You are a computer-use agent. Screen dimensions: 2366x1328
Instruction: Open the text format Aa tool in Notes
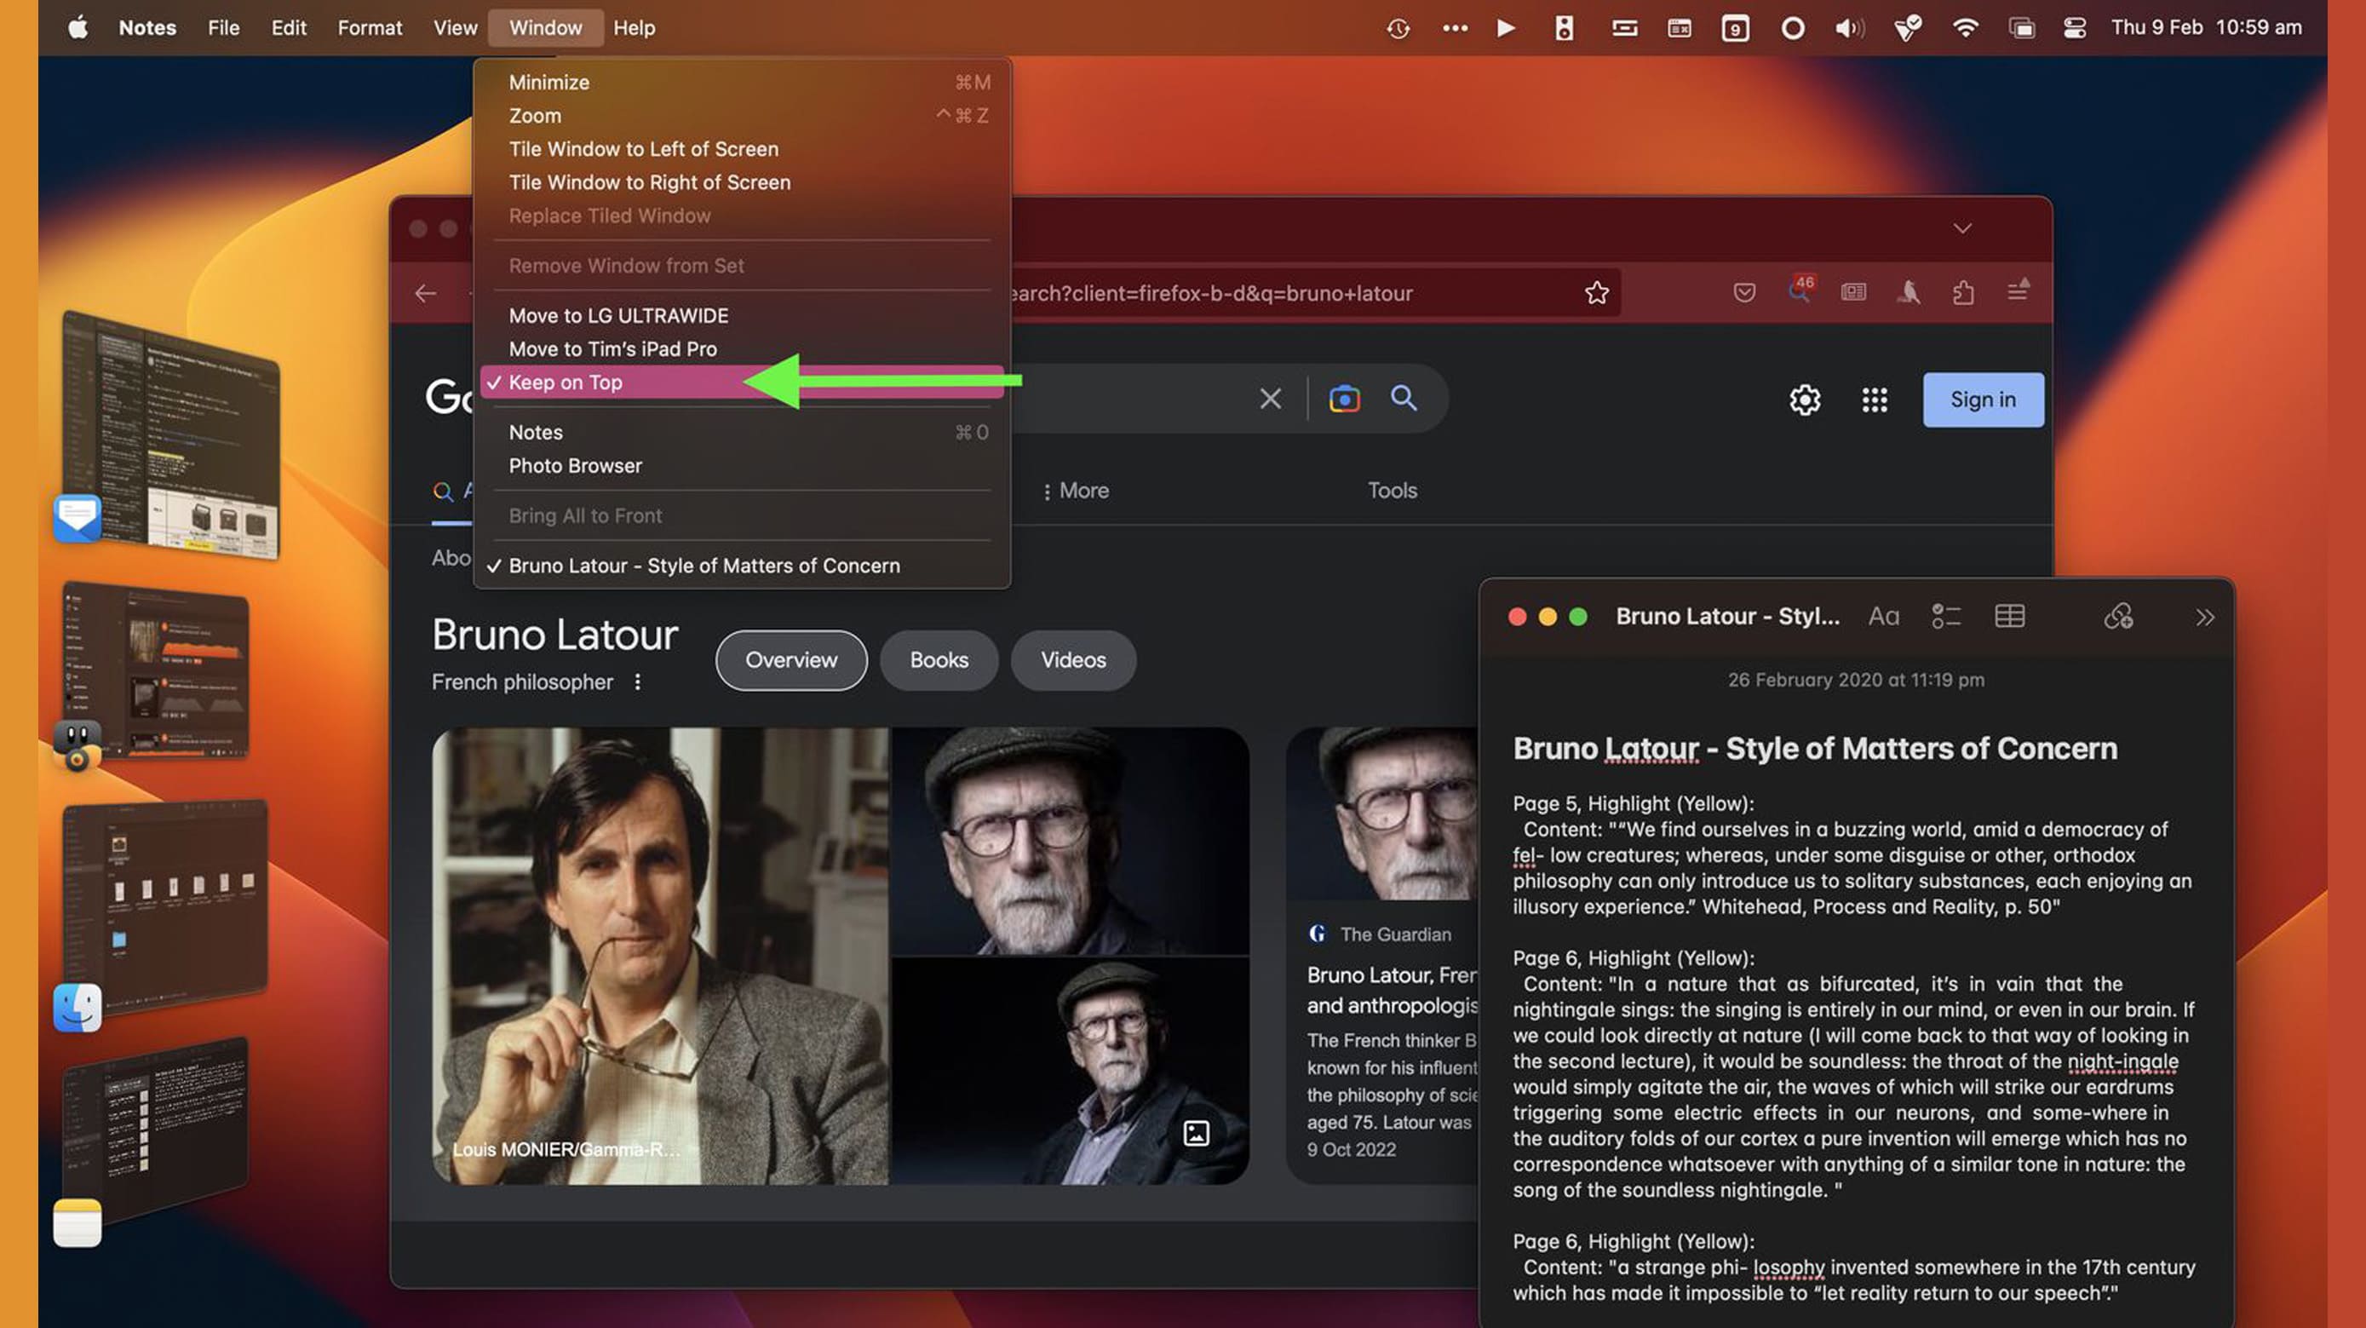point(1883,616)
